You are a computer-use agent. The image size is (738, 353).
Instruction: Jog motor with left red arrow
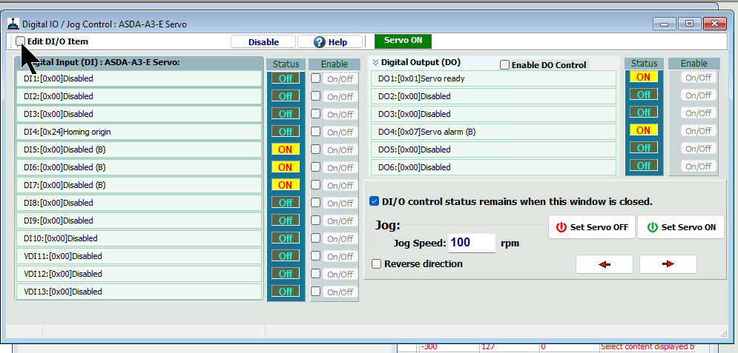point(604,264)
